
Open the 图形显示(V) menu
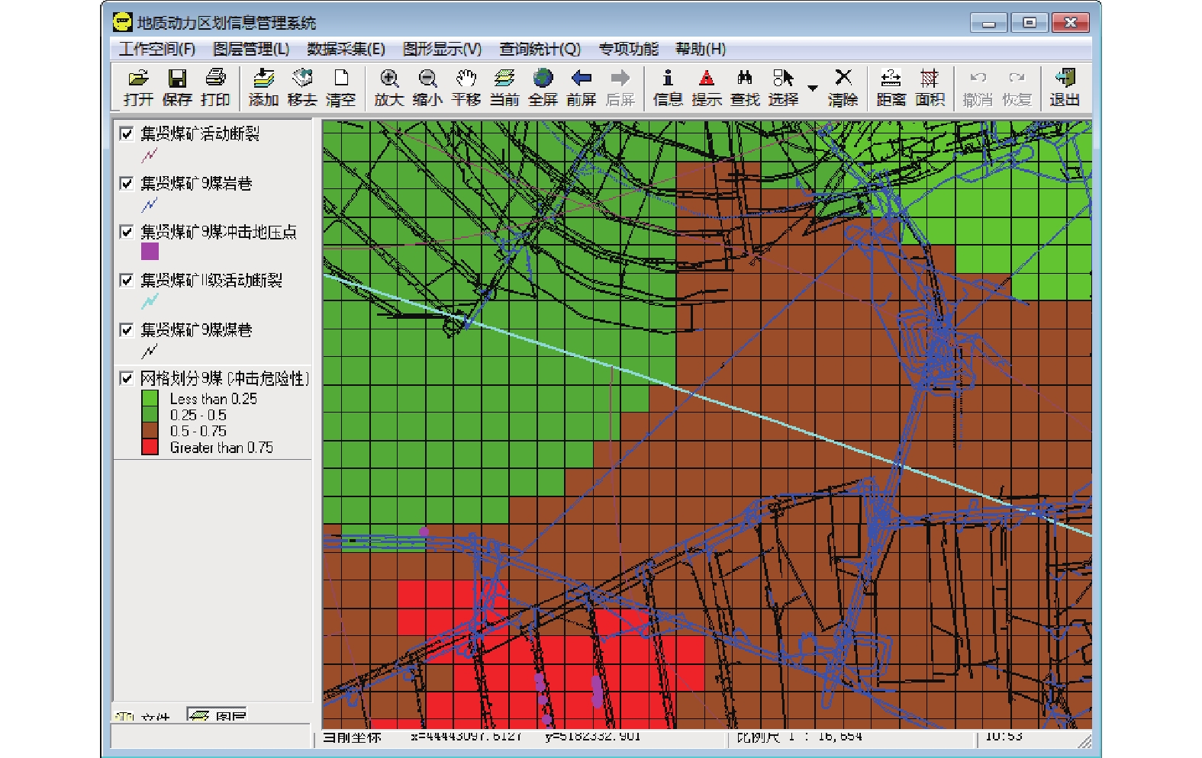coord(442,49)
